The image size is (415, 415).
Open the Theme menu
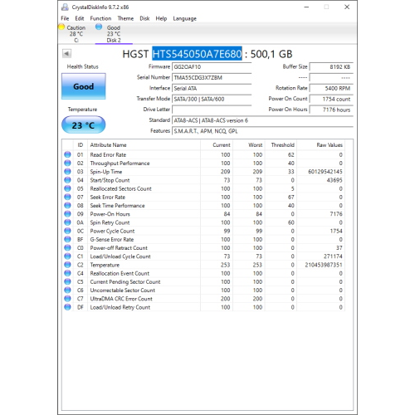coord(125,18)
